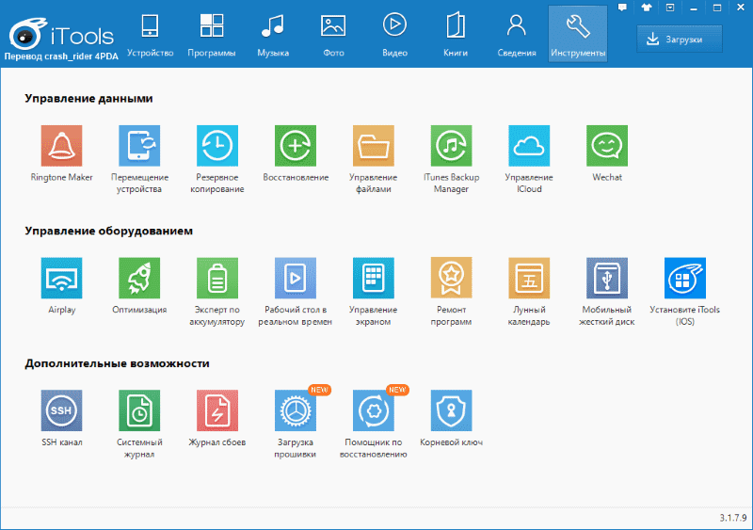Launch the Резервное копирование backup tool
The height and width of the screenshot is (530, 753).
tap(217, 146)
